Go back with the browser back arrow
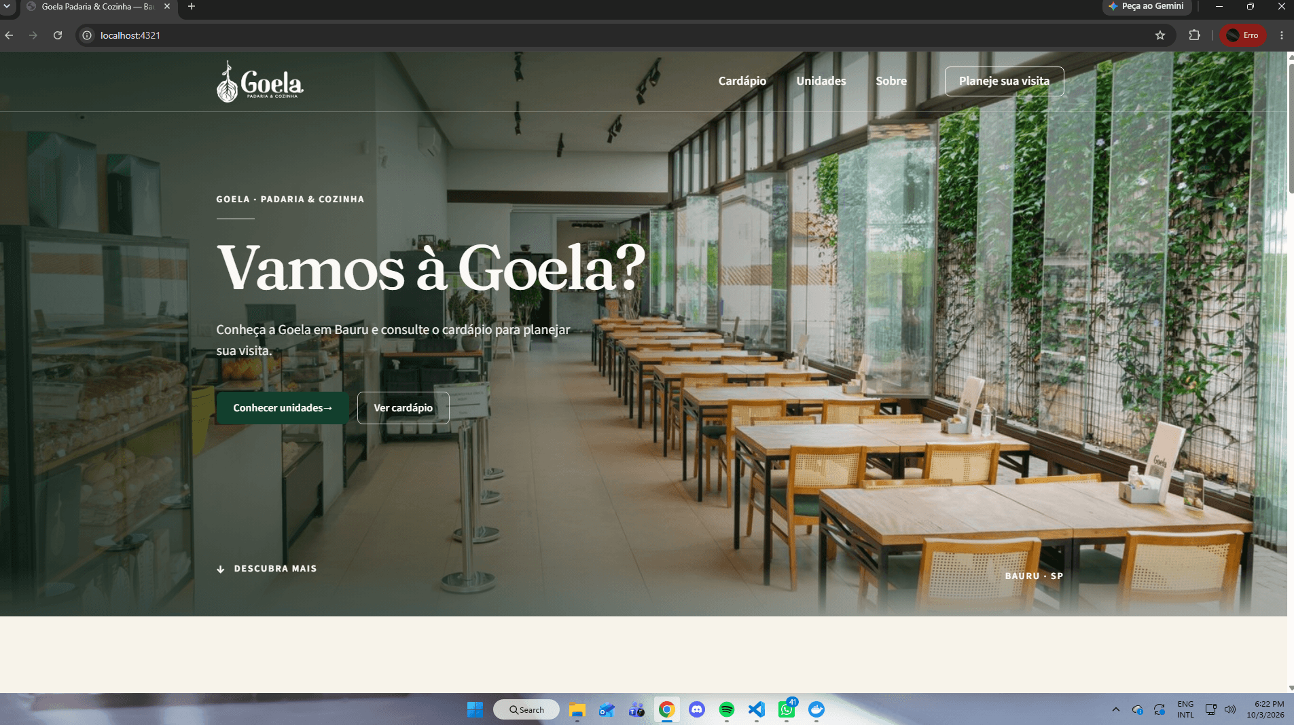The width and height of the screenshot is (1294, 725). point(10,35)
